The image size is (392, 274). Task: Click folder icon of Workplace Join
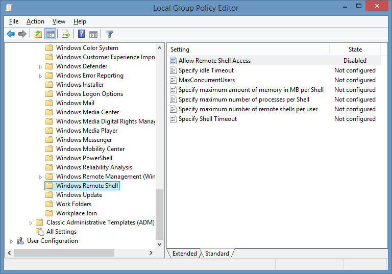49,213
